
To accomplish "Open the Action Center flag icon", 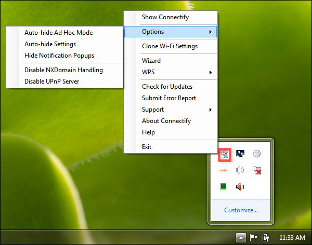I will [253, 237].
